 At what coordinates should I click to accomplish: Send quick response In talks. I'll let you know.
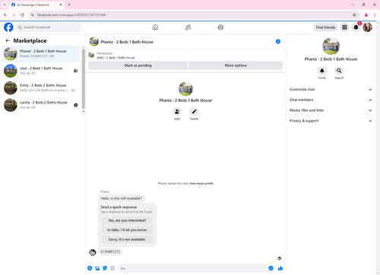pyautogui.click(x=127, y=230)
